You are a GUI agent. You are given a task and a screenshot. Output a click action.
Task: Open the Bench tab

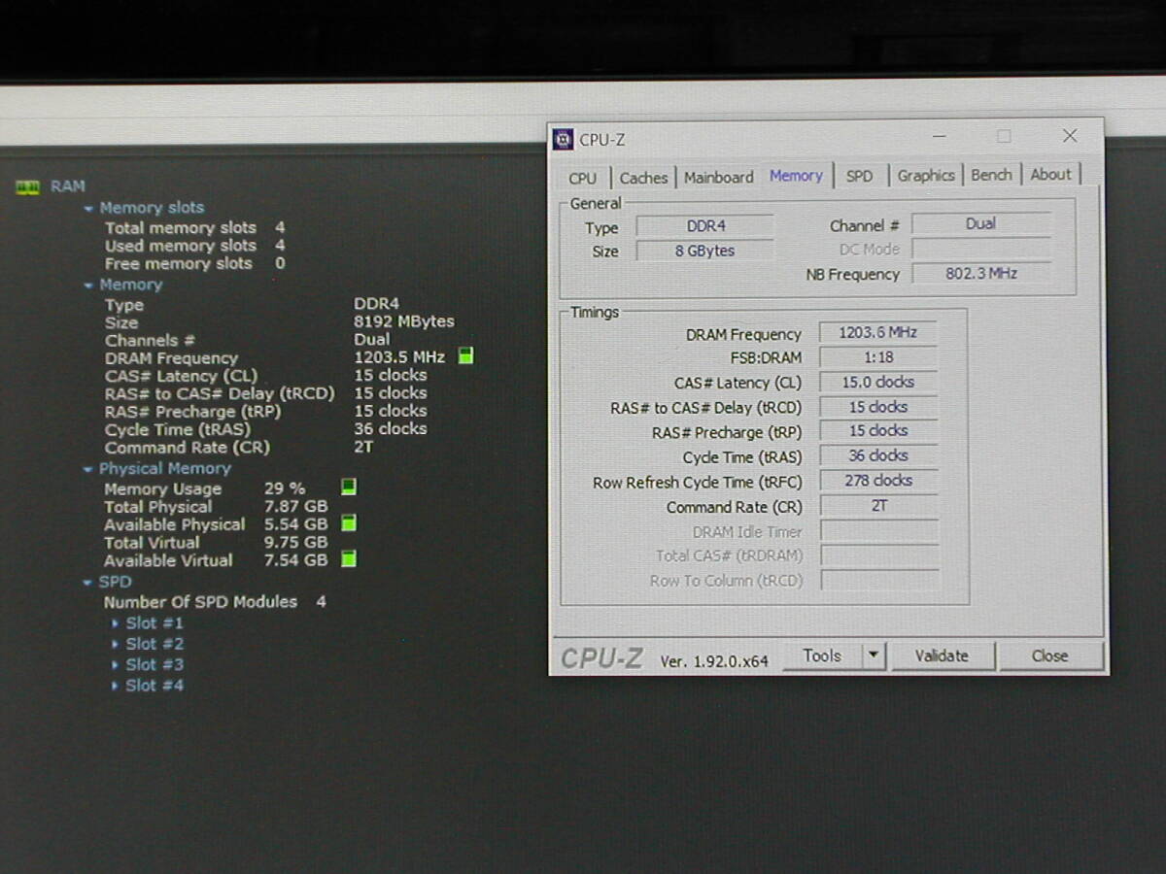(x=991, y=175)
